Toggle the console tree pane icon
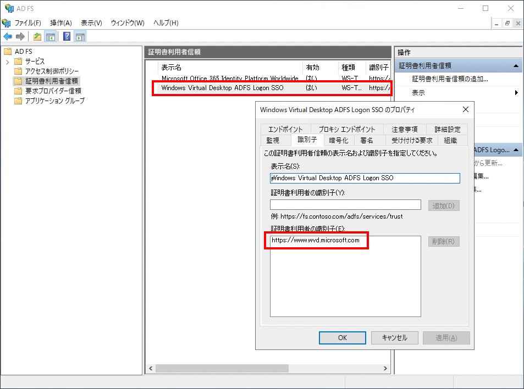The width and height of the screenshot is (524, 389). [x=51, y=36]
